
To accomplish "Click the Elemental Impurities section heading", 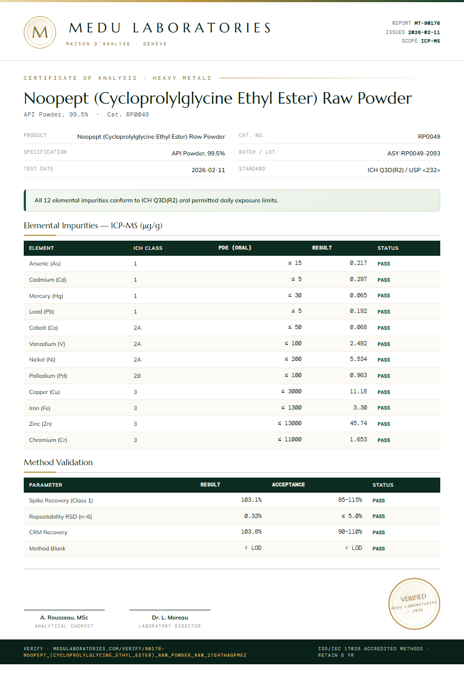I will [93, 226].
